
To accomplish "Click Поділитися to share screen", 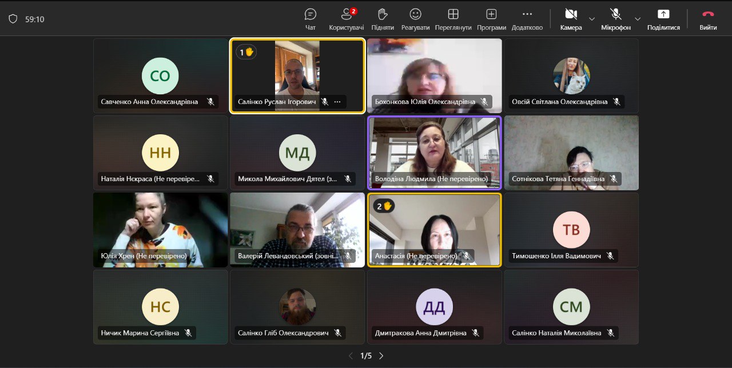I will tap(663, 18).
